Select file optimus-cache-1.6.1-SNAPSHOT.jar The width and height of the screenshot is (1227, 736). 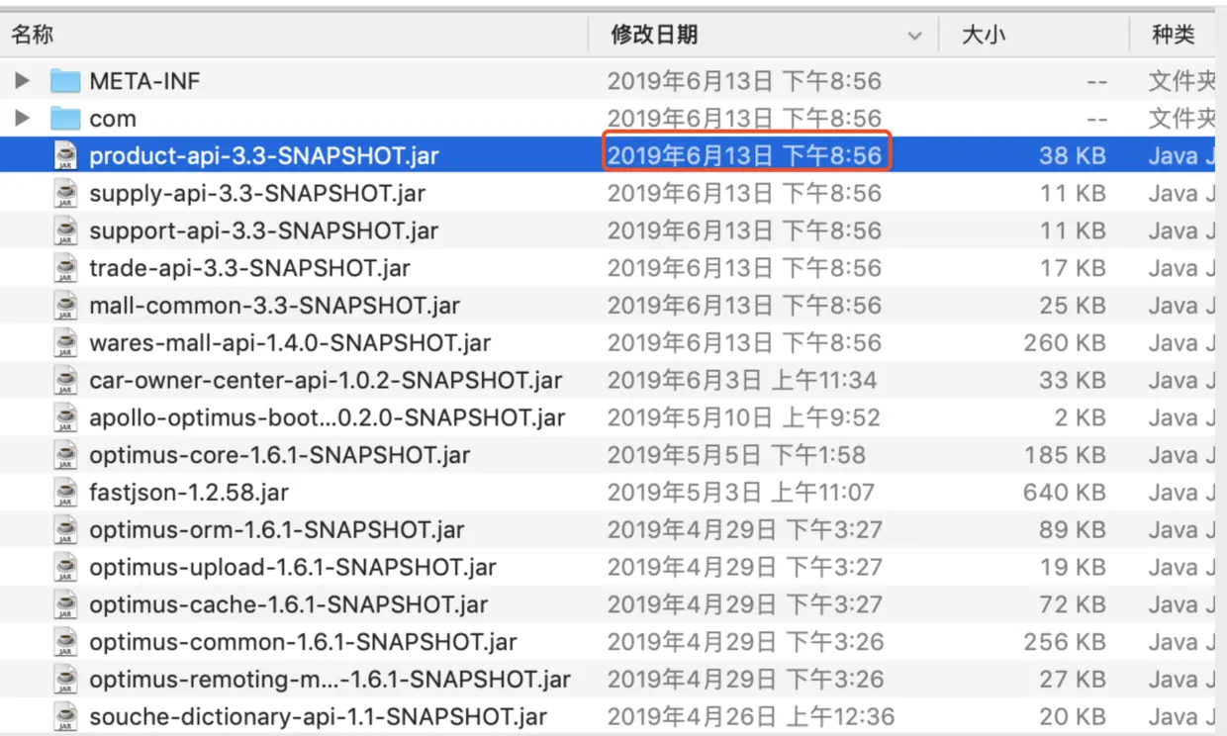pyautogui.click(x=289, y=604)
